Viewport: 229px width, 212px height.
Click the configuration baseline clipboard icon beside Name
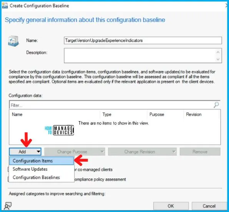(x=13, y=41)
